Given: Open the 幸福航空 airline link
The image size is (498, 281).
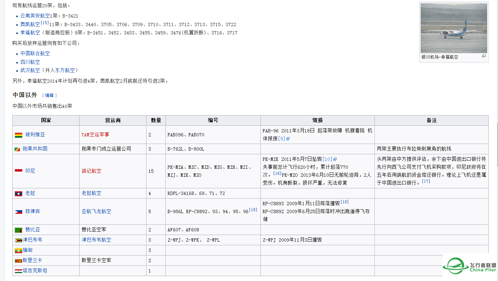Looking at the screenshot, I should point(30,33).
